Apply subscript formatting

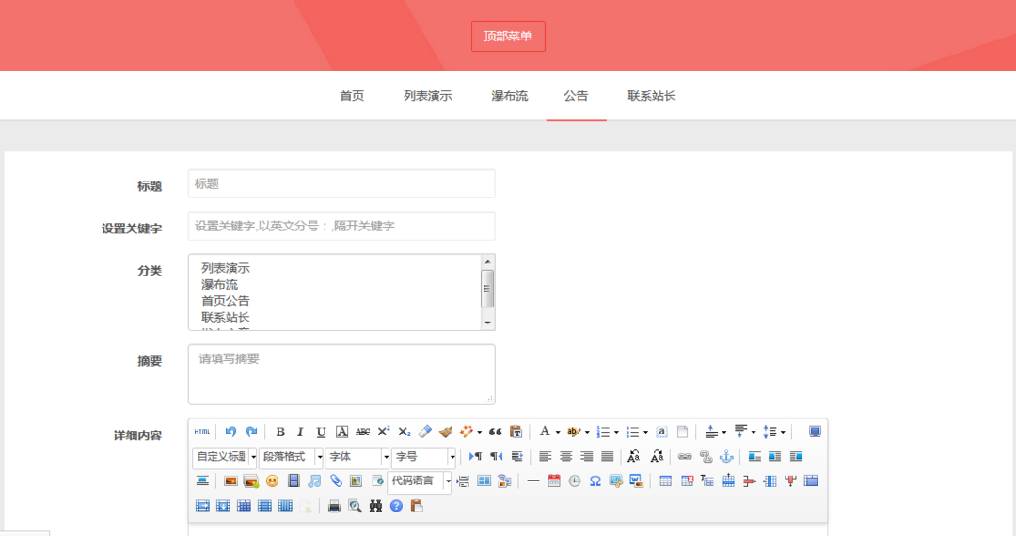point(405,432)
